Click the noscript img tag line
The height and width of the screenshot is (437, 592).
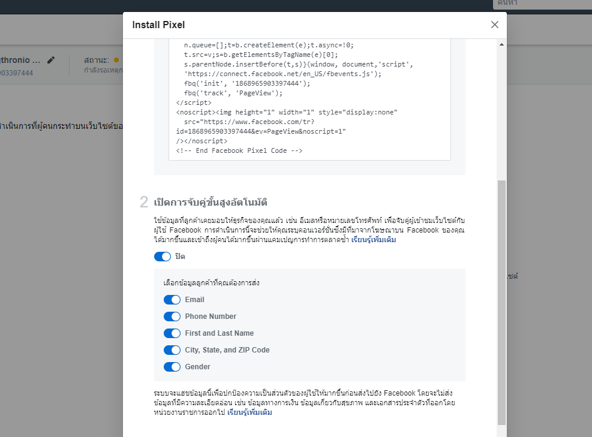point(287,112)
